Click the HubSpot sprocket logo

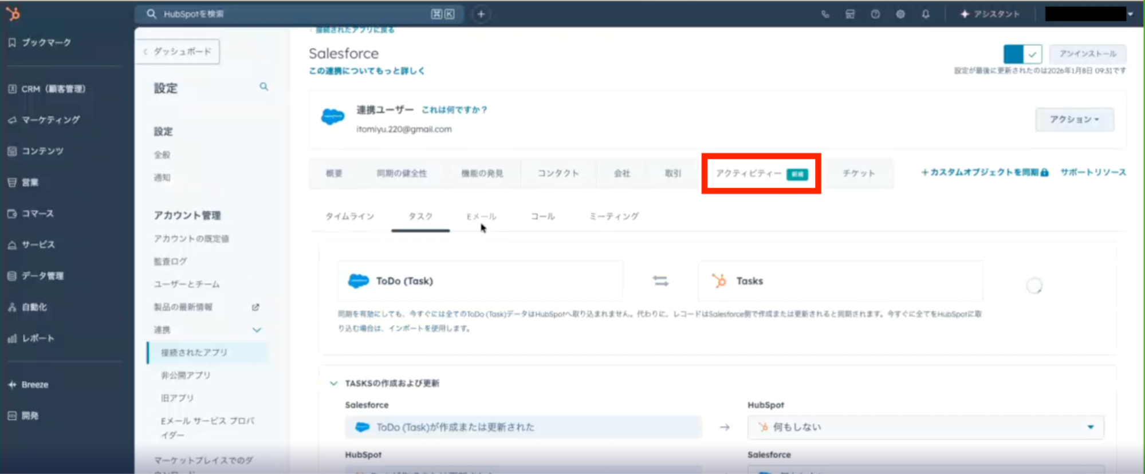(x=13, y=14)
